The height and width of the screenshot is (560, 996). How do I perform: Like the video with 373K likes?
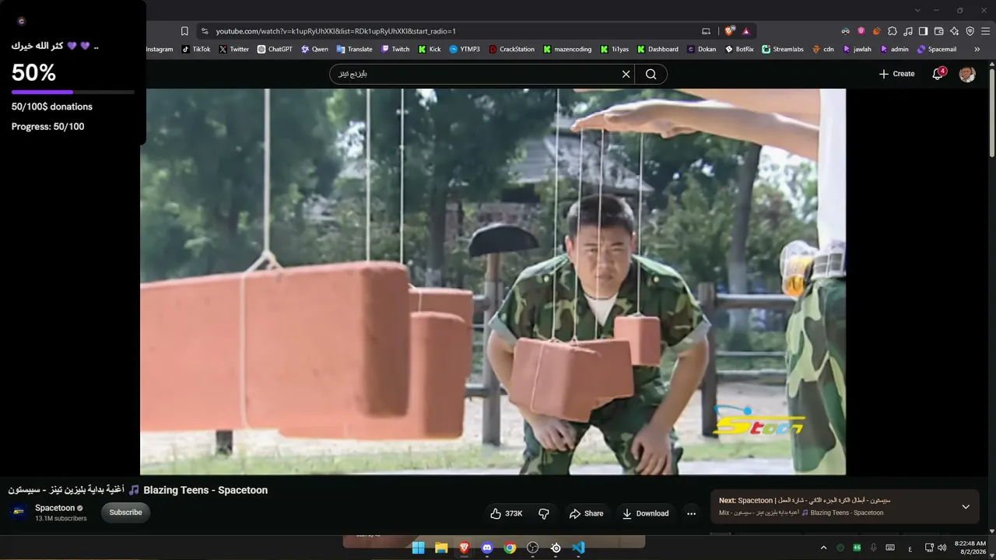(x=506, y=513)
